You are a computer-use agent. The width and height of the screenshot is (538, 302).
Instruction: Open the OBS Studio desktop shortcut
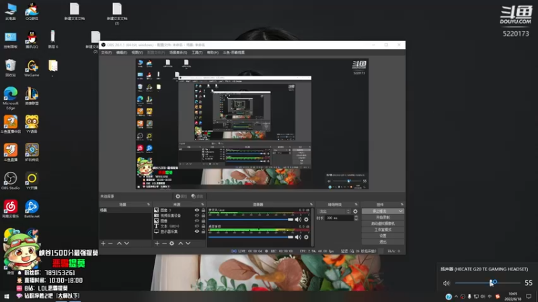point(10,181)
